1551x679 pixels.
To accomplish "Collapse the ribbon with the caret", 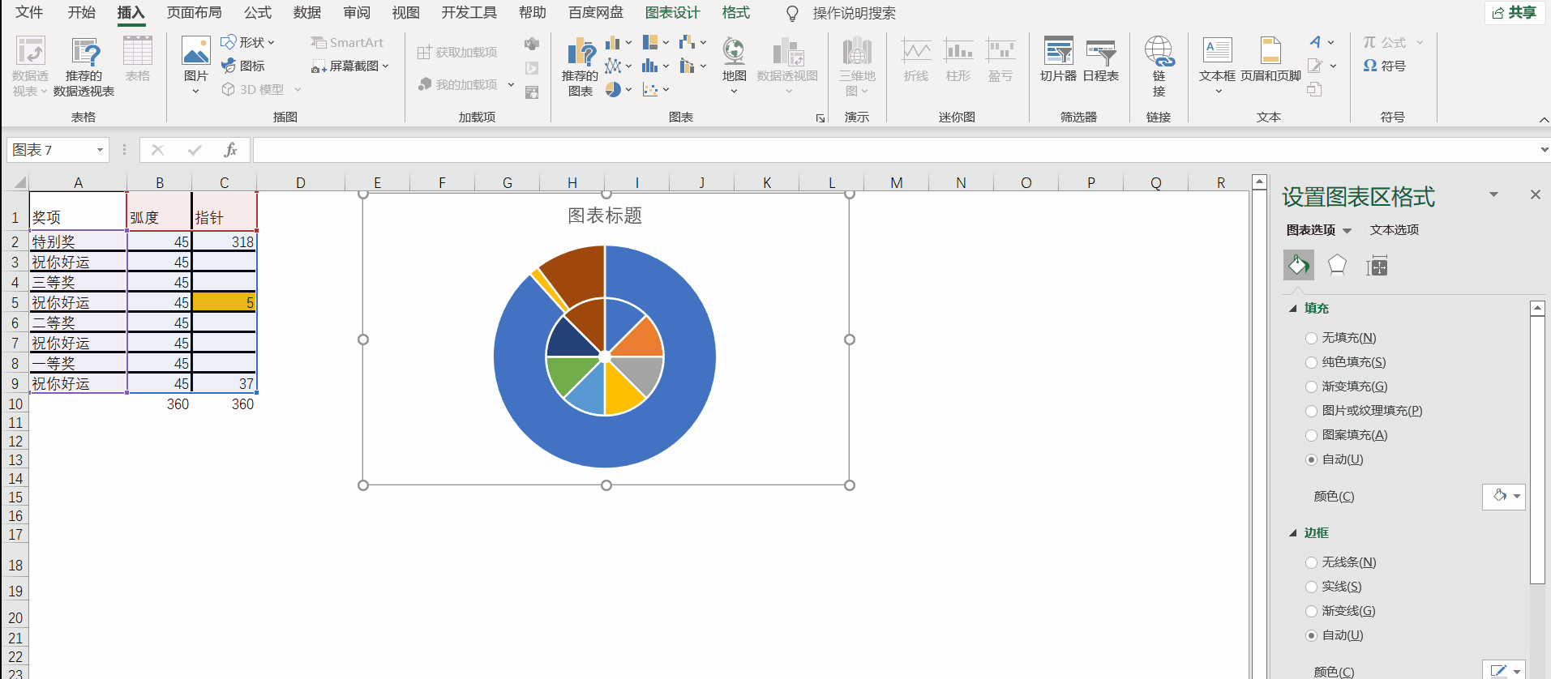I will tap(1544, 119).
